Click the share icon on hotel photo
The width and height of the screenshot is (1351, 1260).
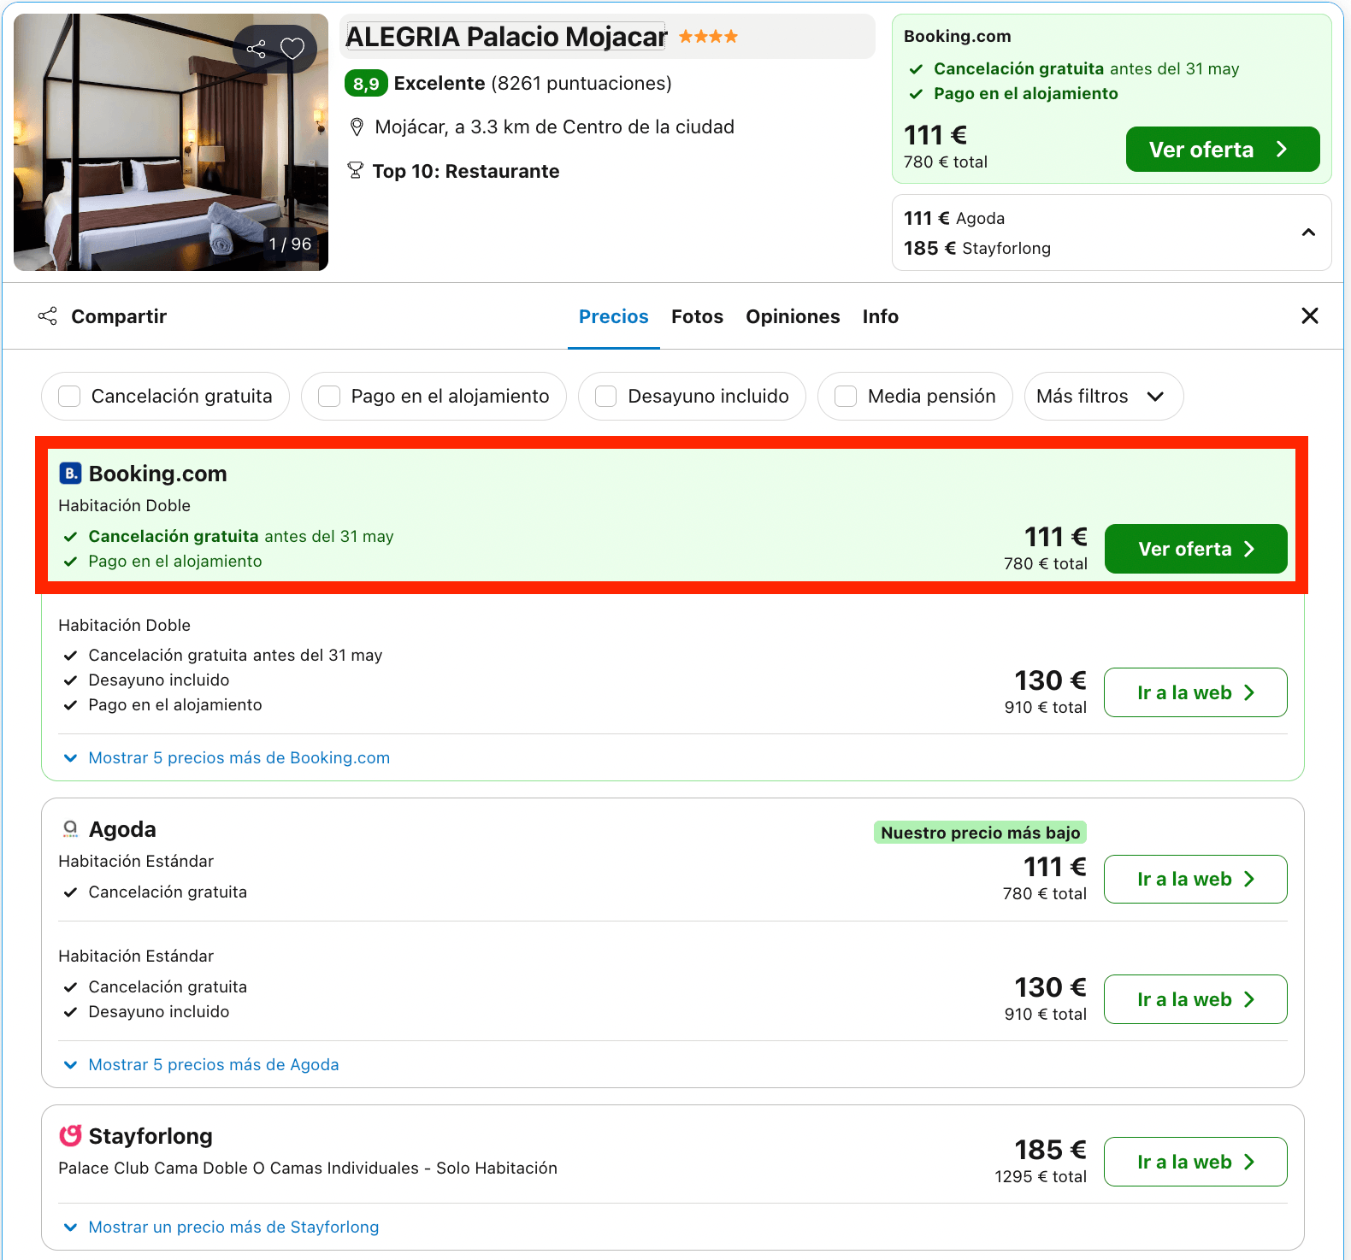tap(256, 49)
